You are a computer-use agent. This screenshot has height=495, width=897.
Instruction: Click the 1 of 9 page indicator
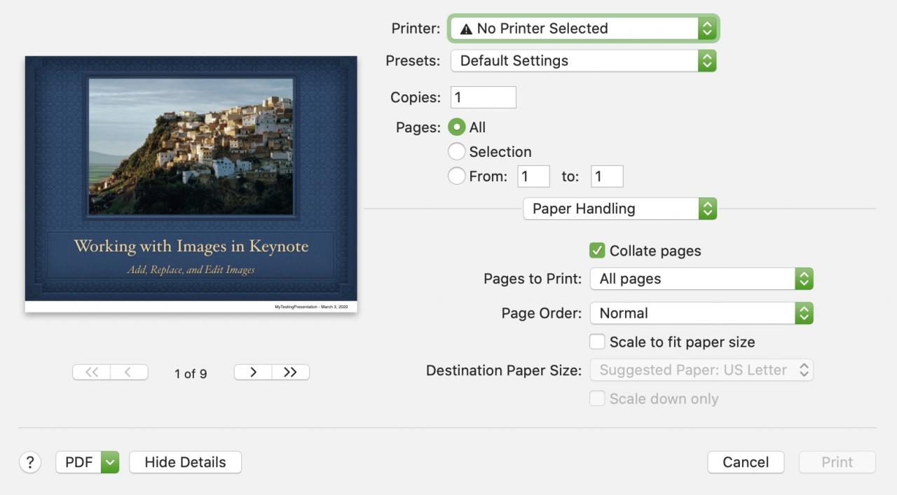pos(191,374)
